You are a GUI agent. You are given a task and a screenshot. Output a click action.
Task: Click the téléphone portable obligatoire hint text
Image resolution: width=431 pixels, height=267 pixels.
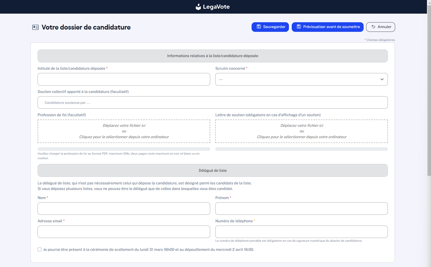pyautogui.click(x=289, y=241)
